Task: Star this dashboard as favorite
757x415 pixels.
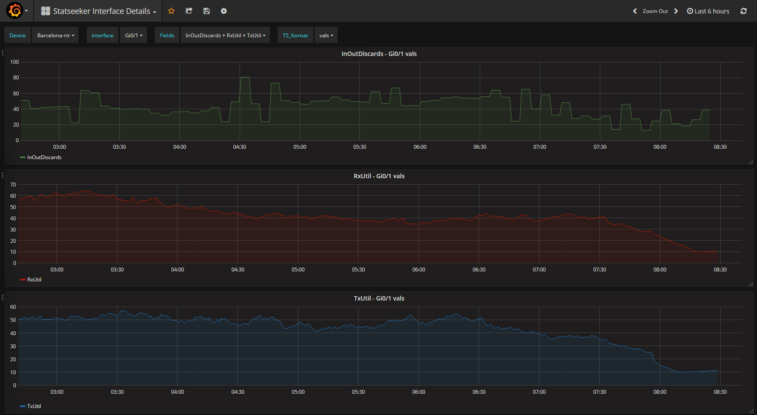Action: click(x=171, y=11)
